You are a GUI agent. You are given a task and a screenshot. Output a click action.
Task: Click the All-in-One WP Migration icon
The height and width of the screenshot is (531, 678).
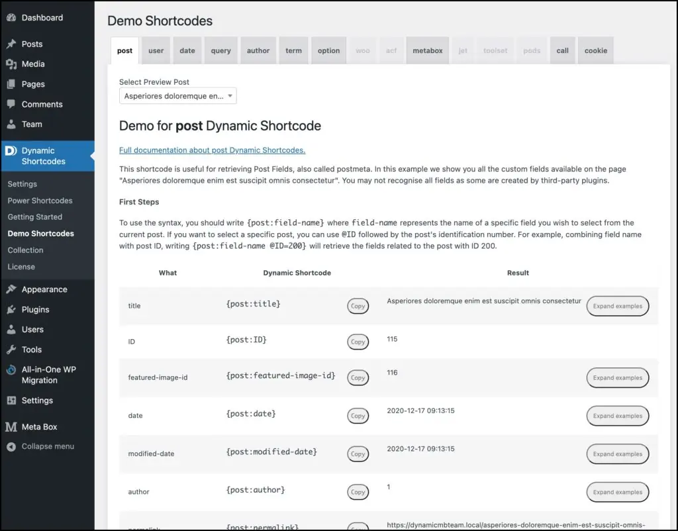click(x=11, y=370)
